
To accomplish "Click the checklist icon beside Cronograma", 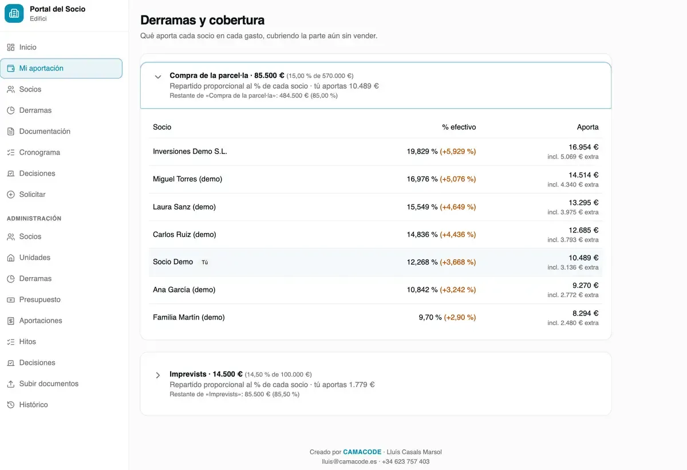I will [10, 152].
